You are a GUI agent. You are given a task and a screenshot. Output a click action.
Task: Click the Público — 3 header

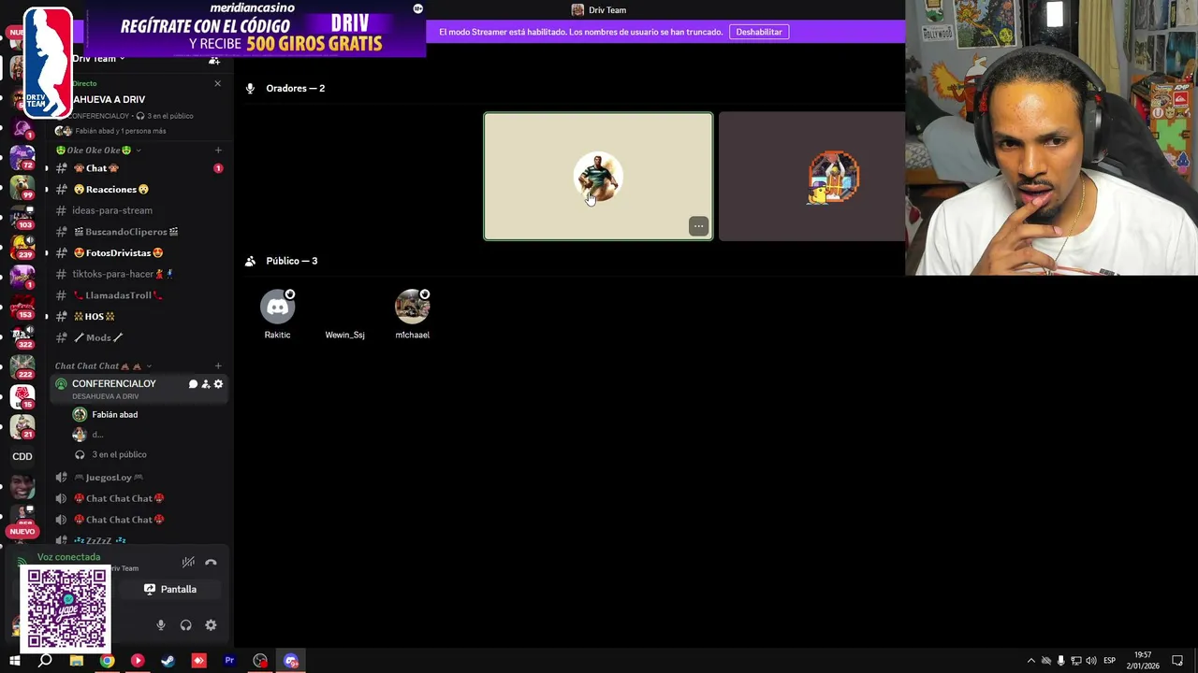click(291, 262)
